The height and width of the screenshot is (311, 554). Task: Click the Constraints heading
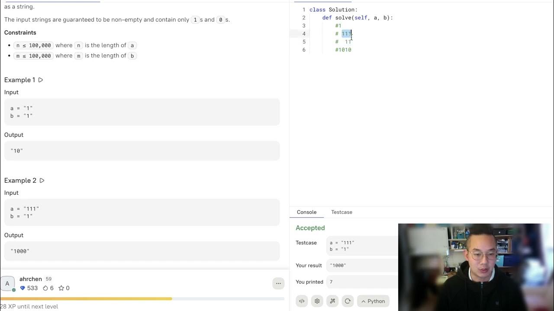(20, 33)
